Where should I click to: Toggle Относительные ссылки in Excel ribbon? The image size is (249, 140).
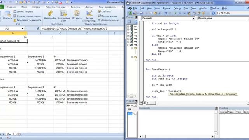tap(27, 16)
